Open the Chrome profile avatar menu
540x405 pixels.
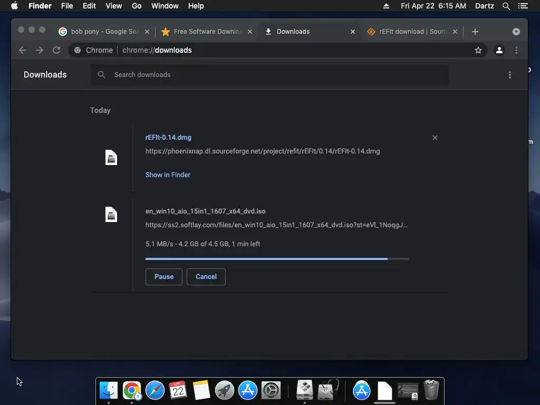tap(499, 50)
